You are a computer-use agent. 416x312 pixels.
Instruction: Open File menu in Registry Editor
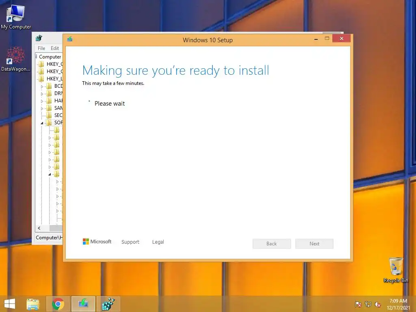(x=41, y=48)
